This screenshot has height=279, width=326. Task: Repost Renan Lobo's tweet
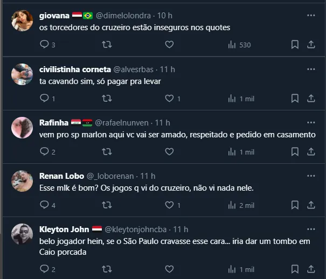pos(107,205)
